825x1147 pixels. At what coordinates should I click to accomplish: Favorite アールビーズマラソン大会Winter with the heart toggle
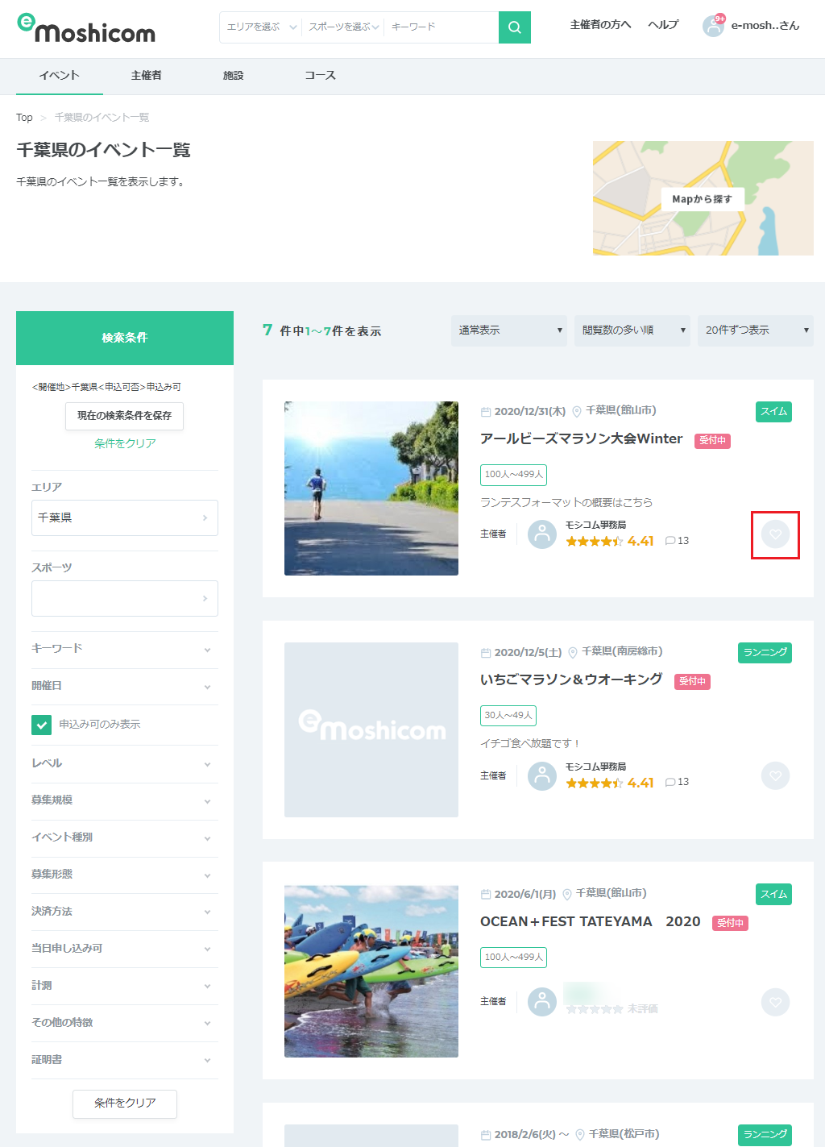[775, 534]
